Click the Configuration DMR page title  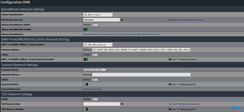click(15, 2)
